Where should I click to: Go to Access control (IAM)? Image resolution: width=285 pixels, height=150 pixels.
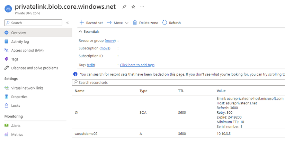point(27,50)
